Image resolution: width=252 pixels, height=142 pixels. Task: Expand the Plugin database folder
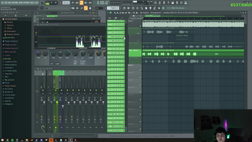click(11, 41)
